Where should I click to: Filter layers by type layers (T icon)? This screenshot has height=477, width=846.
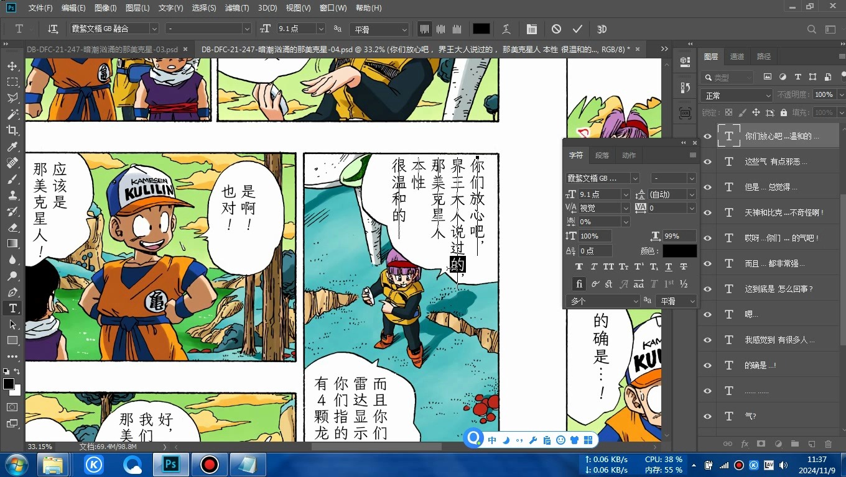[x=797, y=77]
